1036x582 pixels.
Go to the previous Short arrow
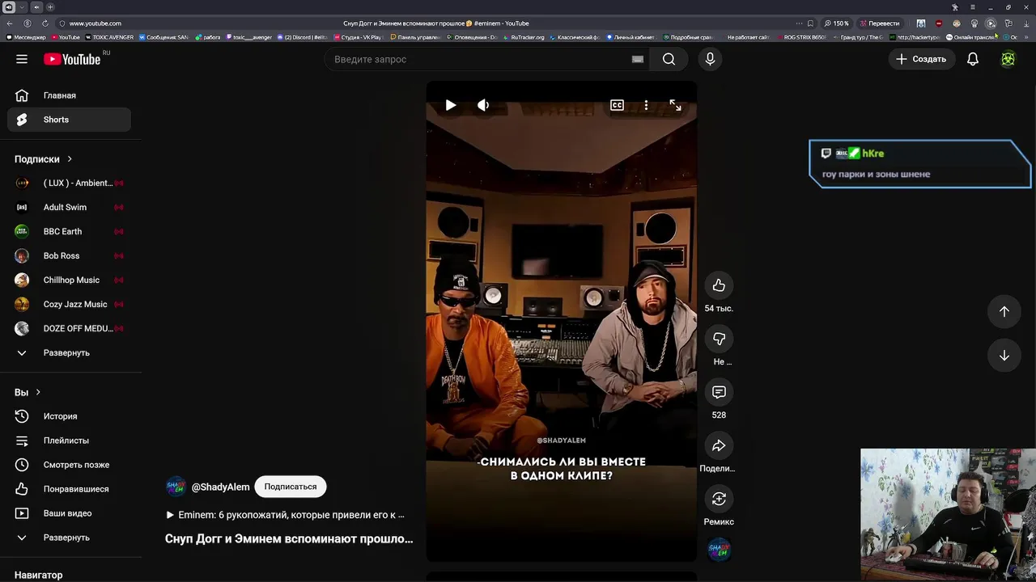[1004, 311]
